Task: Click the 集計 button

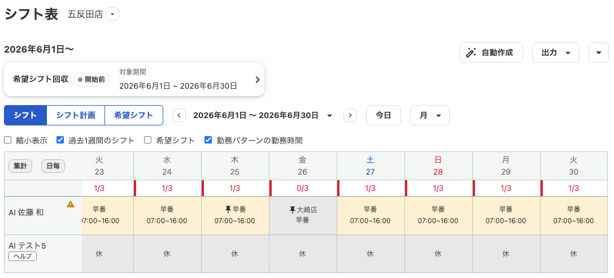Action: point(20,166)
